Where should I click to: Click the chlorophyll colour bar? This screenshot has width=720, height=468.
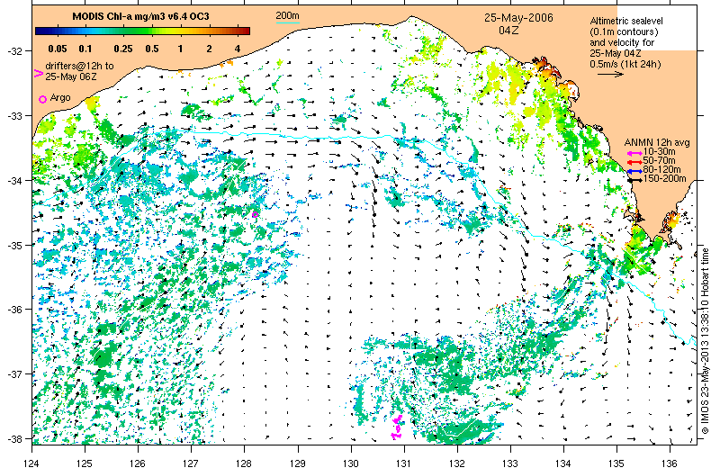(142, 31)
